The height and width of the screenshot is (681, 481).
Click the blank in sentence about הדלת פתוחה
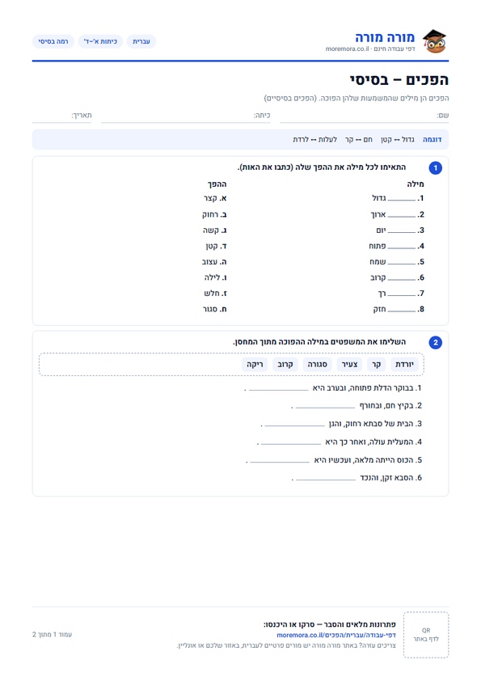(279, 389)
